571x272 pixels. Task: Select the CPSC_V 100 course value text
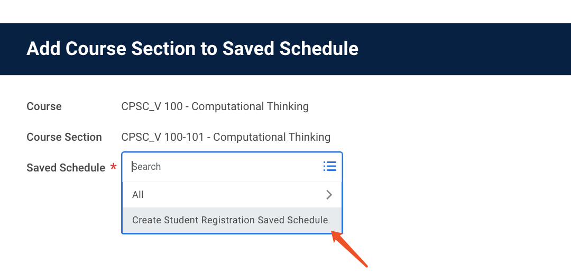click(x=152, y=106)
